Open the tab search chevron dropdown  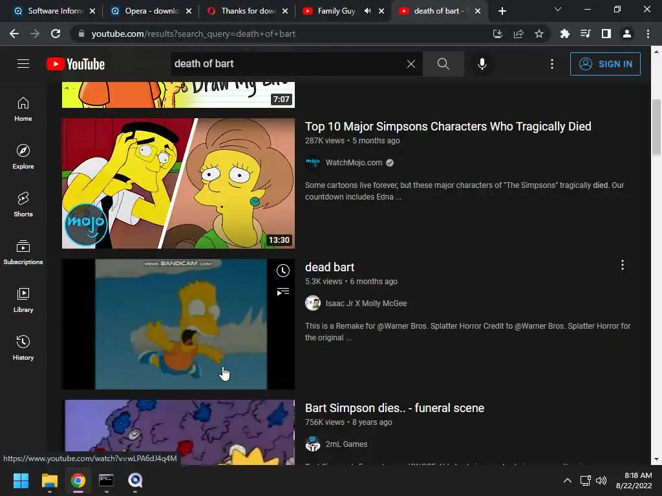click(x=558, y=9)
